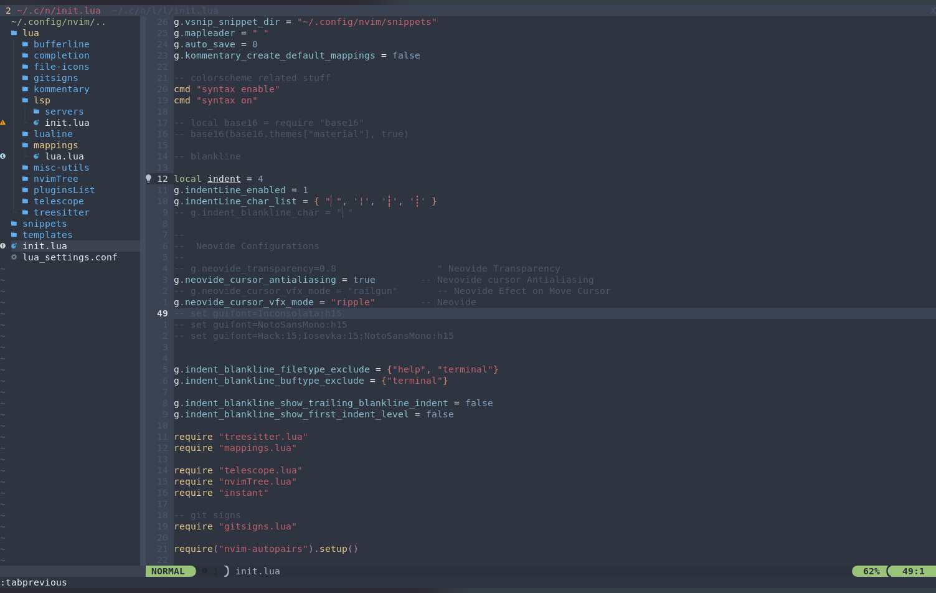Image resolution: width=936 pixels, height=593 pixels.
Task: Expand the servers folder under lsp
Action: 64,111
